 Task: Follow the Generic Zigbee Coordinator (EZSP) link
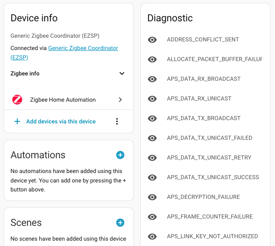83,48
